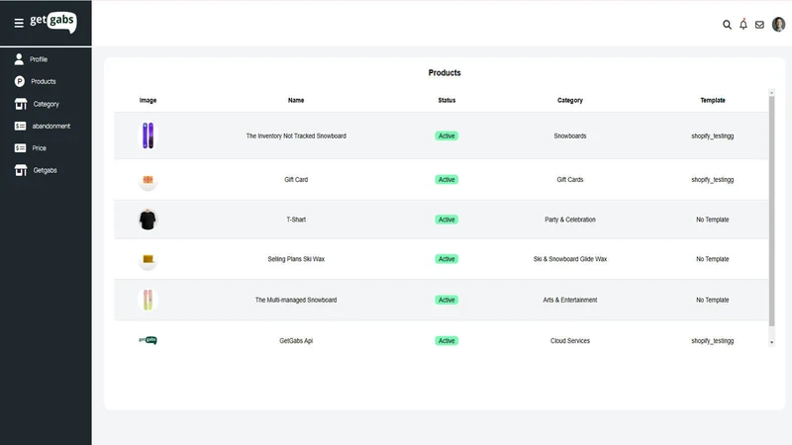The image size is (792, 445).
Task: Click the GetGabs Api logo thumbnail
Action: [148, 340]
